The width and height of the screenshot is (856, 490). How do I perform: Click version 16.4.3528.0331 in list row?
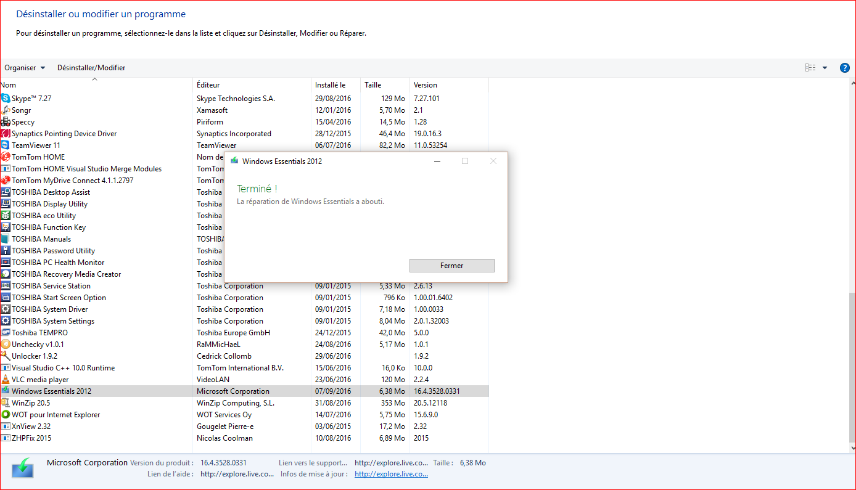click(437, 391)
